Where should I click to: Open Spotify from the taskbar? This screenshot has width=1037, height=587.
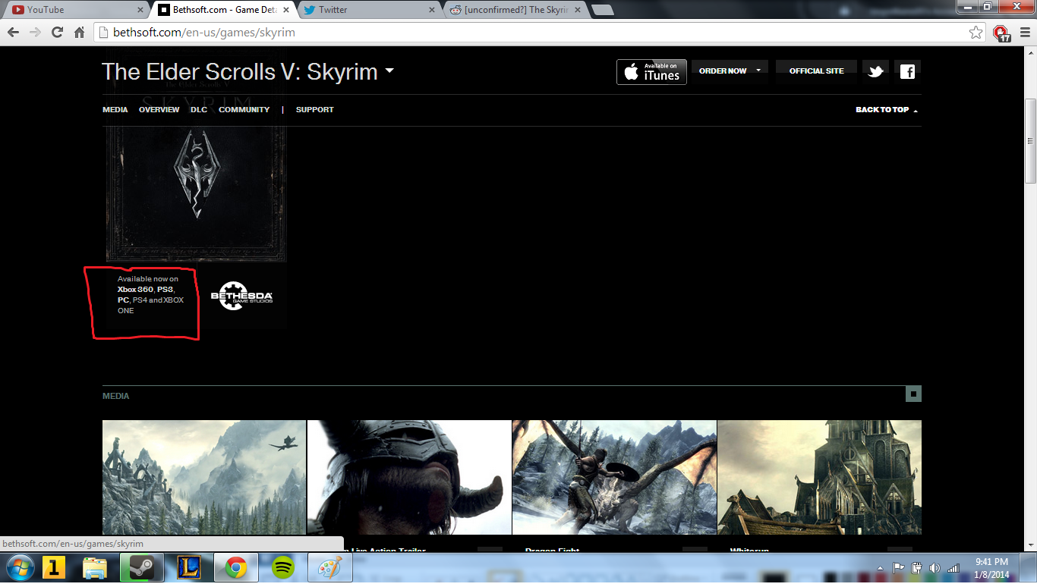tap(282, 568)
